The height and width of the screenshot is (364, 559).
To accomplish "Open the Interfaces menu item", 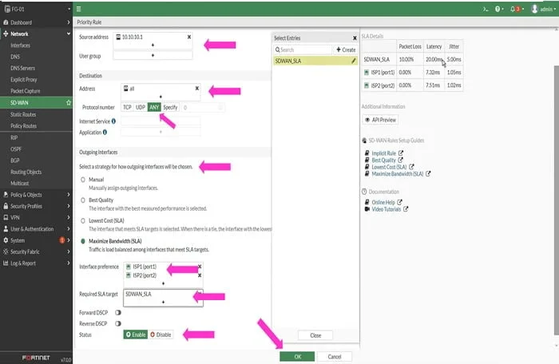I will pyautogui.click(x=20, y=45).
